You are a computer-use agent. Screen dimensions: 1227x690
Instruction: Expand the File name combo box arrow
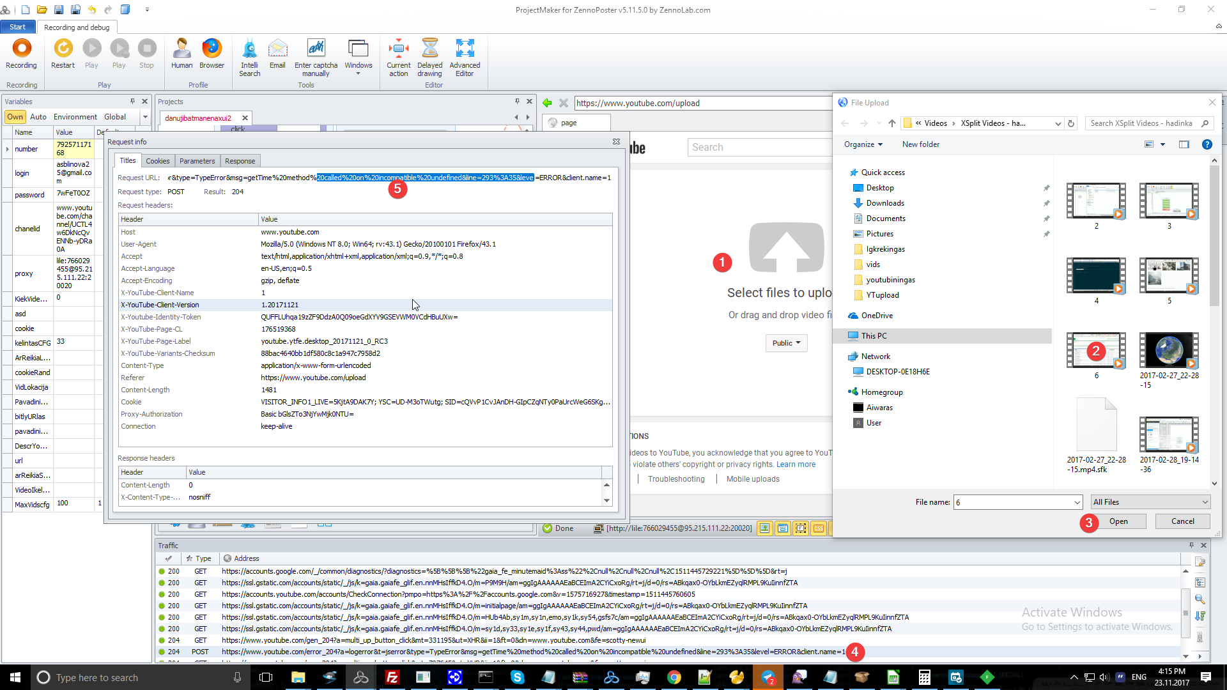coord(1077,502)
